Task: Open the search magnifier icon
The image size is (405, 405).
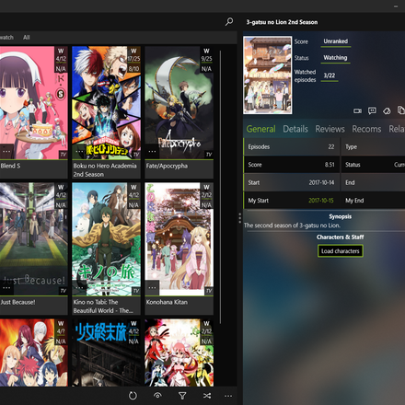Action: (229, 22)
